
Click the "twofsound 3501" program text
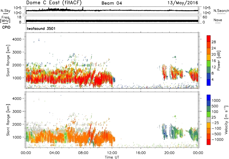click(41, 28)
